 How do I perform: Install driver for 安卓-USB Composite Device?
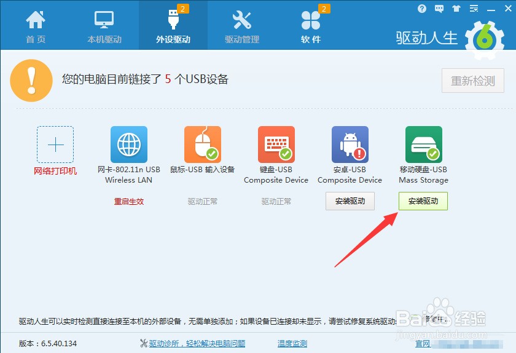[x=350, y=201]
